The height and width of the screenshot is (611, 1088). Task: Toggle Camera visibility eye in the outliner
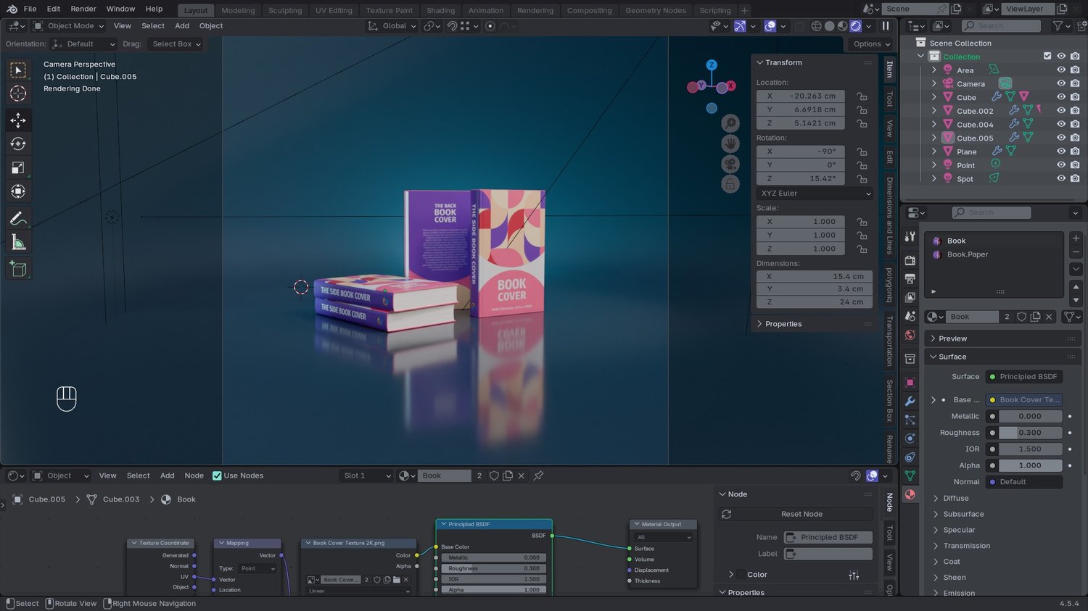(1060, 84)
